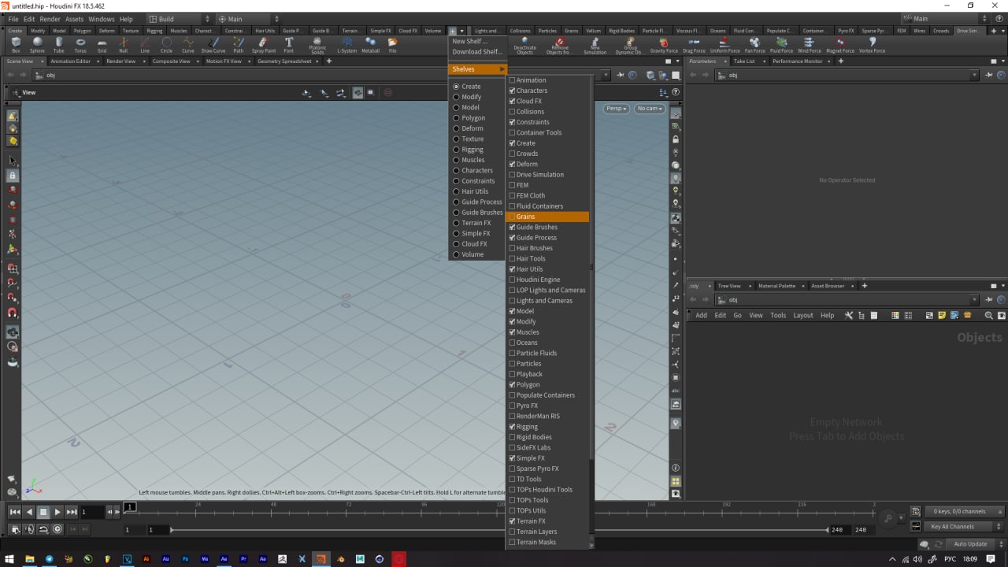Click the Fan Force tool
The height and width of the screenshot is (567, 1008).
point(754,45)
